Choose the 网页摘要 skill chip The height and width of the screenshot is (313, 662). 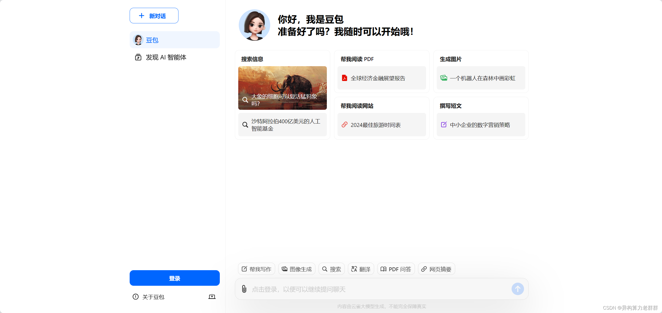click(436, 269)
